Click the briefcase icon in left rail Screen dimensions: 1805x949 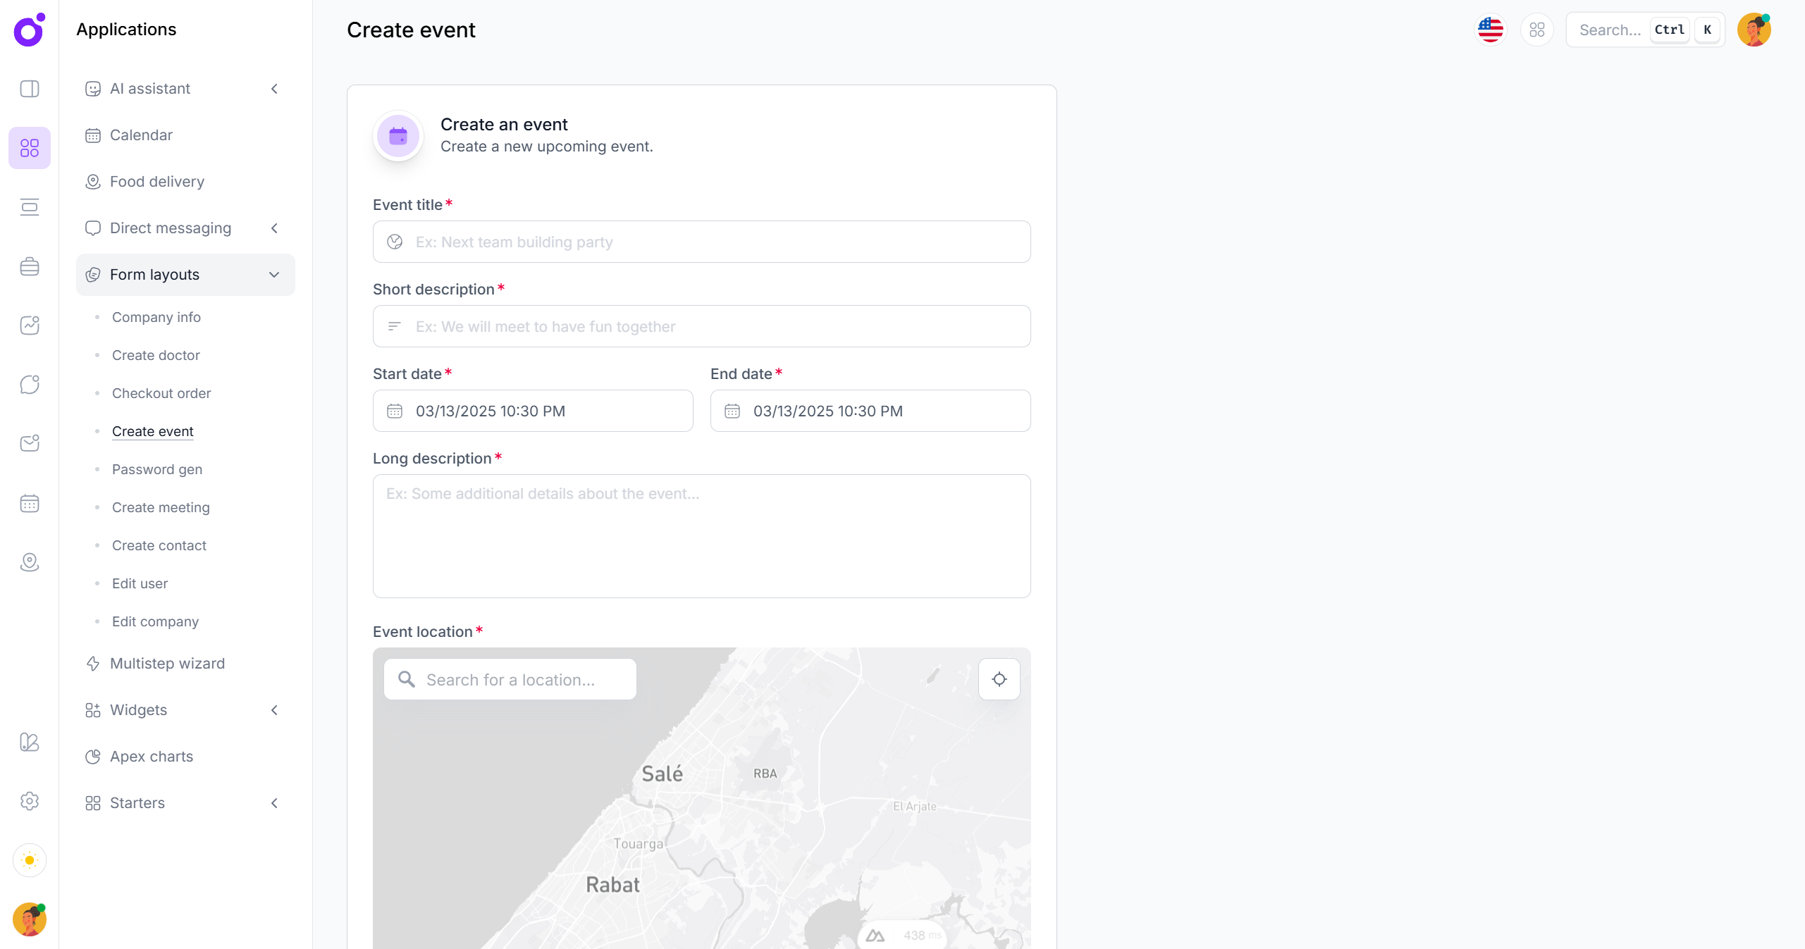[30, 266]
